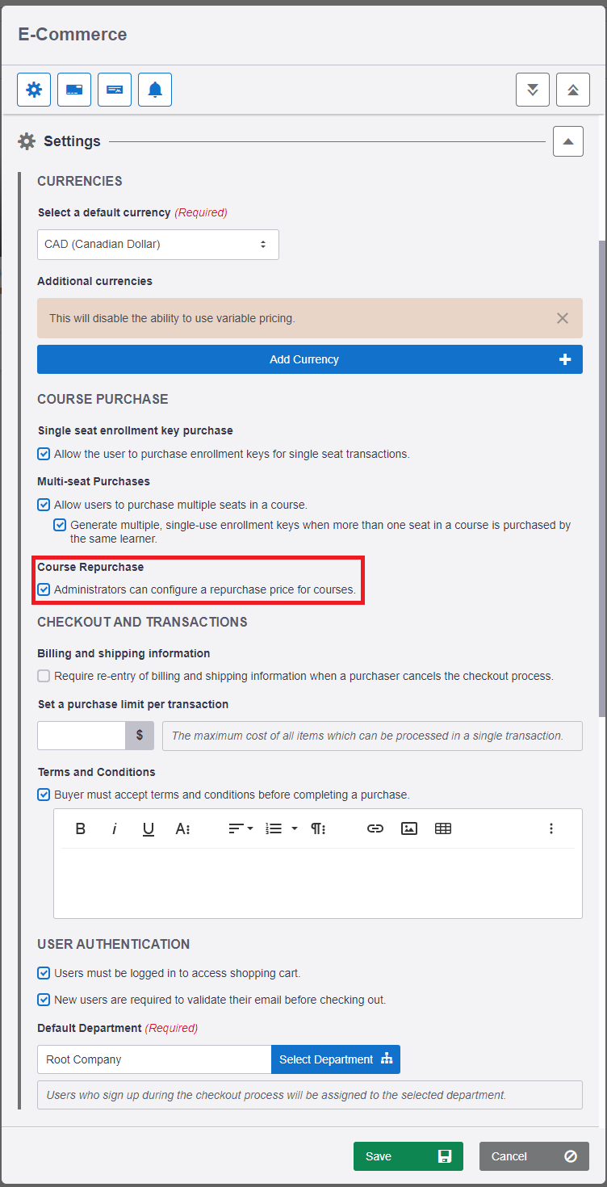
Task: Dismiss the variable pricing warning
Action: click(563, 318)
